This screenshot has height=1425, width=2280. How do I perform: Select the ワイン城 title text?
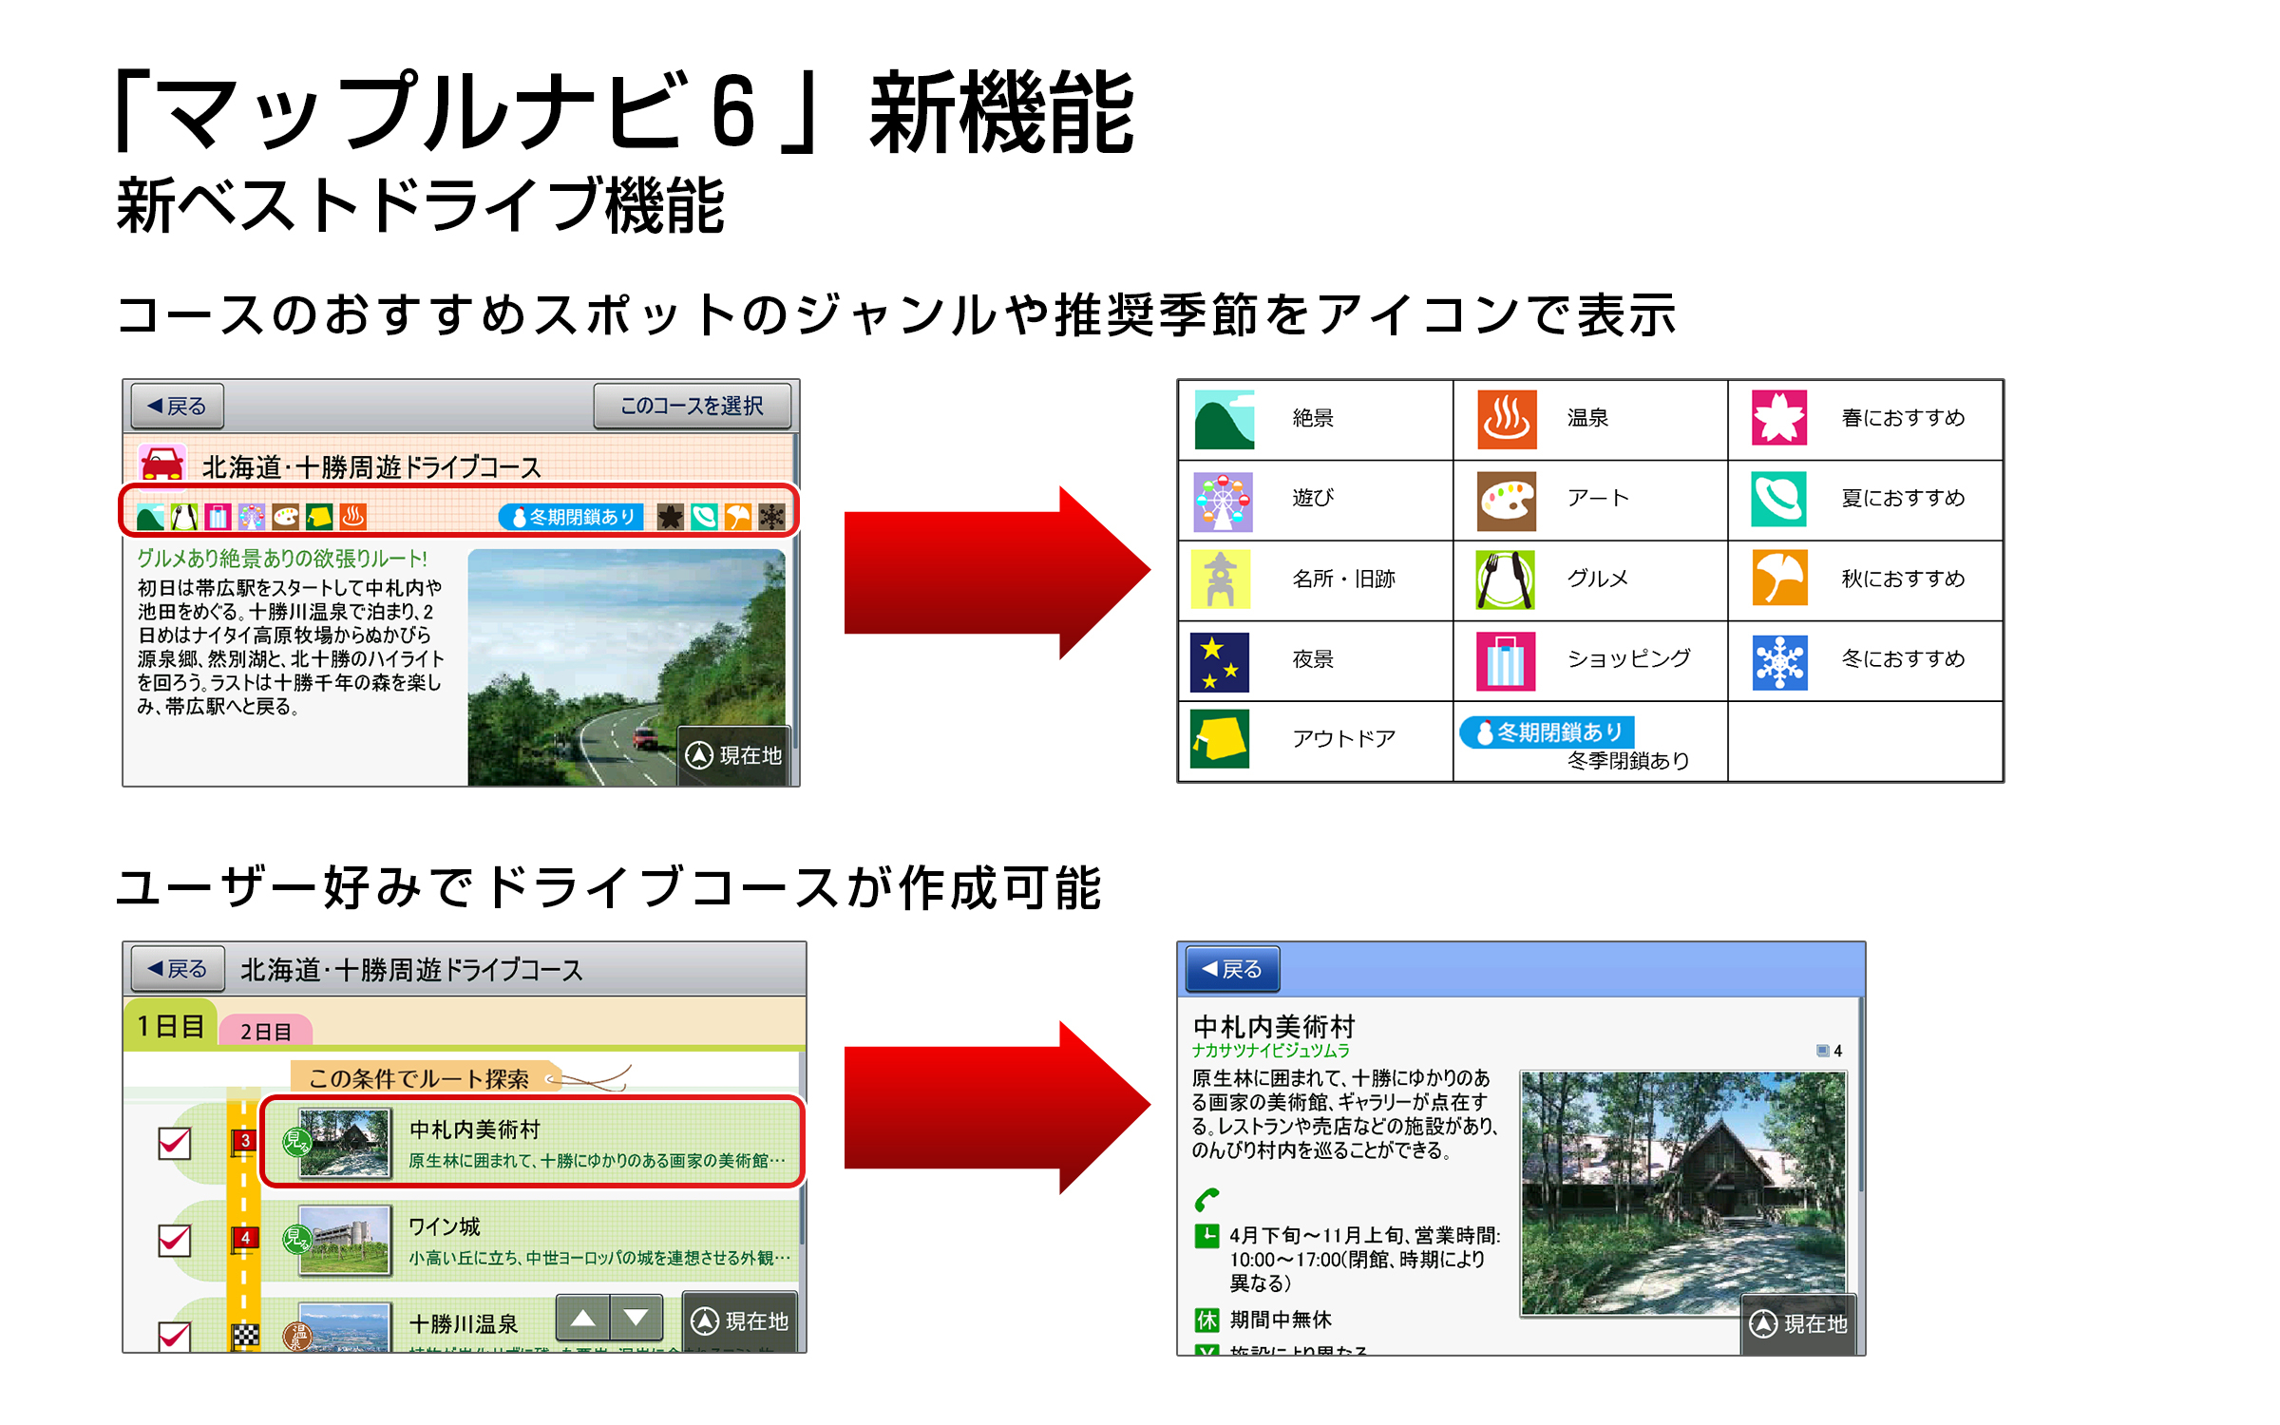coord(445,1226)
